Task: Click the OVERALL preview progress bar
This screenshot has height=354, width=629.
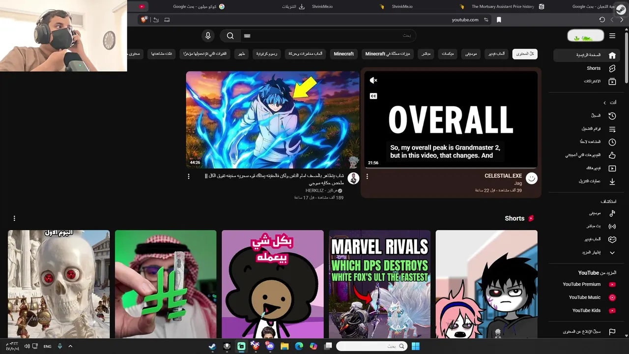Action: pyautogui.click(x=451, y=168)
